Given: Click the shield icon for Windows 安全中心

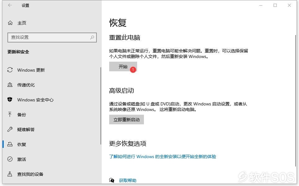Looking at the screenshot, I should [x=10, y=100].
